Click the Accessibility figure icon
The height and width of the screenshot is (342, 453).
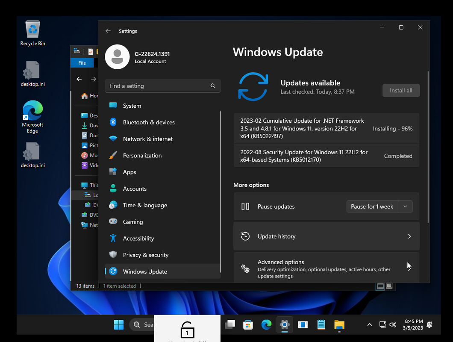tap(113, 238)
